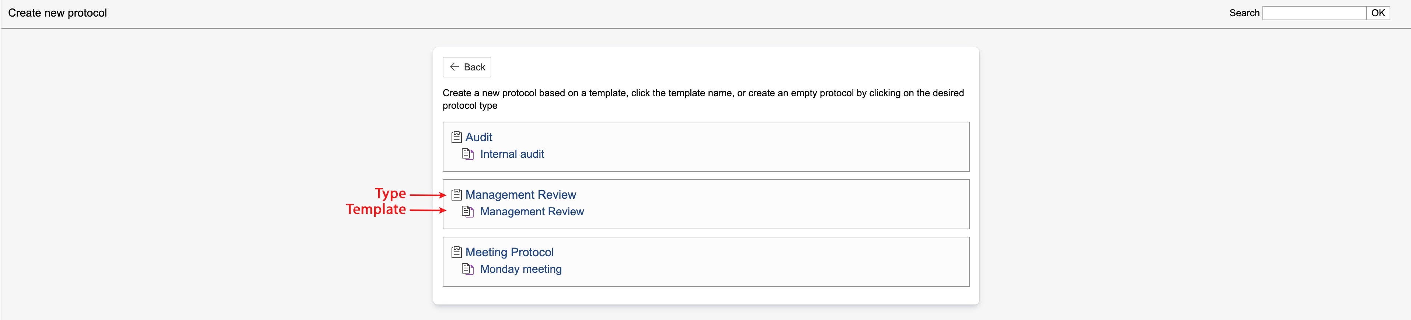Click the Audit protocol type icon
The width and height of the screenshot is (1411, 320).
pos(456,137)
